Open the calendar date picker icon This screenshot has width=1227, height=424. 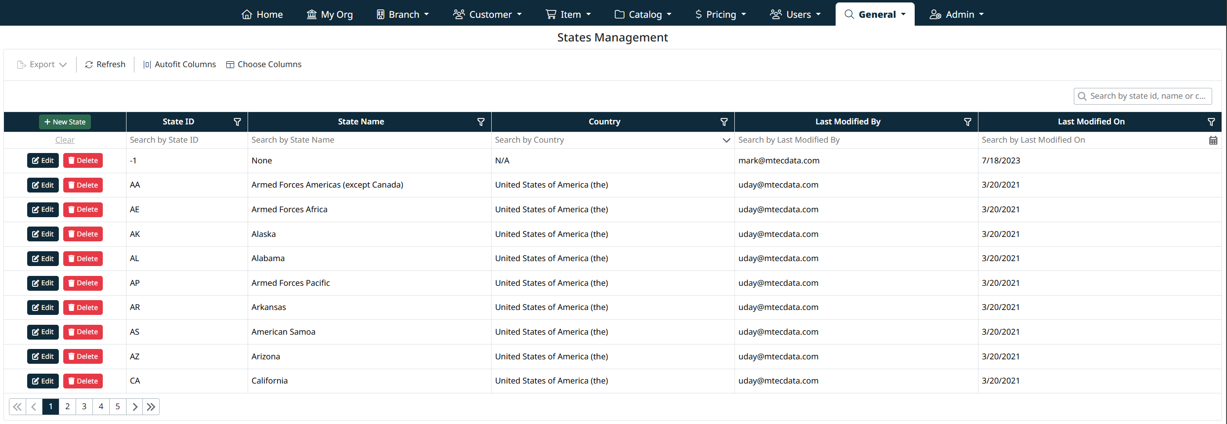pyautogui.click(x=1213, y=140)
